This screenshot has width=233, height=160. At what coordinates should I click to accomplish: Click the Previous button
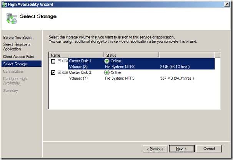(x=155, y=149)
